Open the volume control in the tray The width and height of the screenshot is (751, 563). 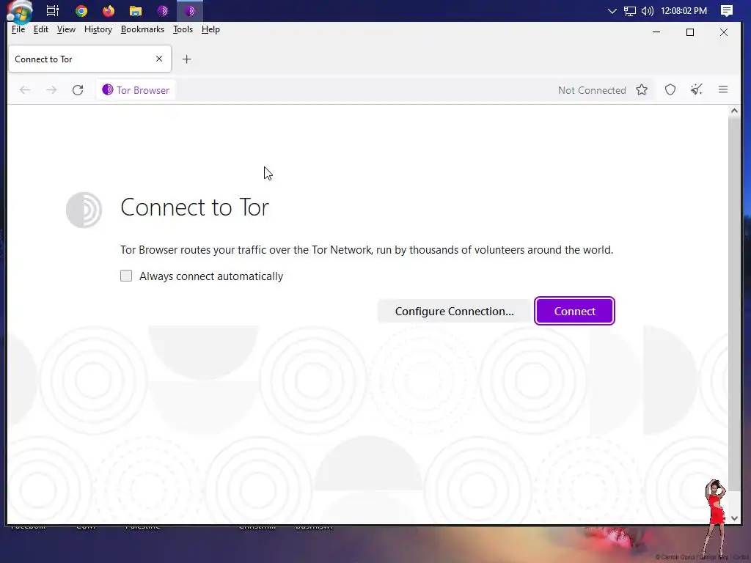click(647, 10)
